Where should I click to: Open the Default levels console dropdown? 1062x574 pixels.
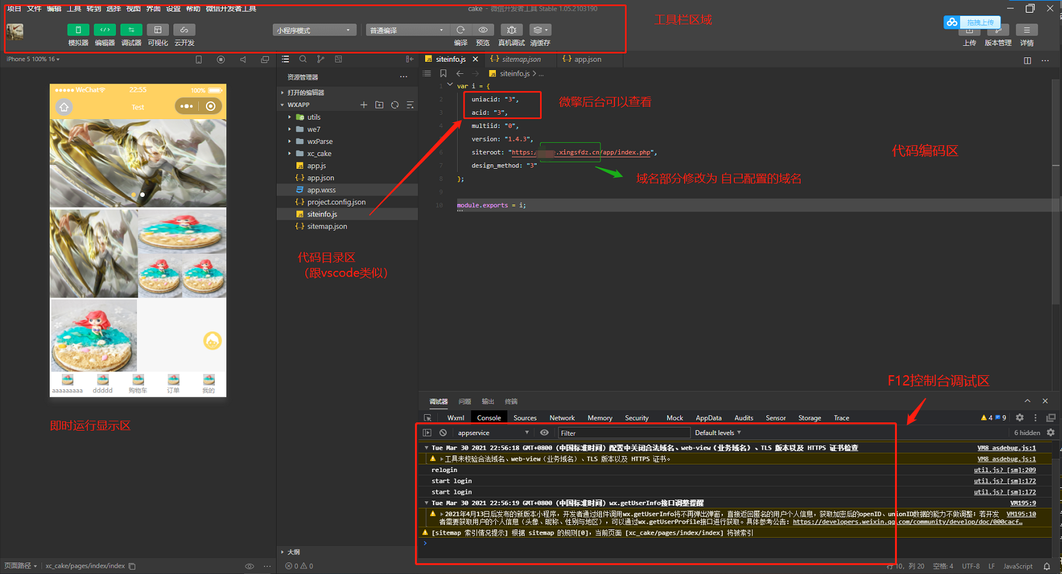716,433
